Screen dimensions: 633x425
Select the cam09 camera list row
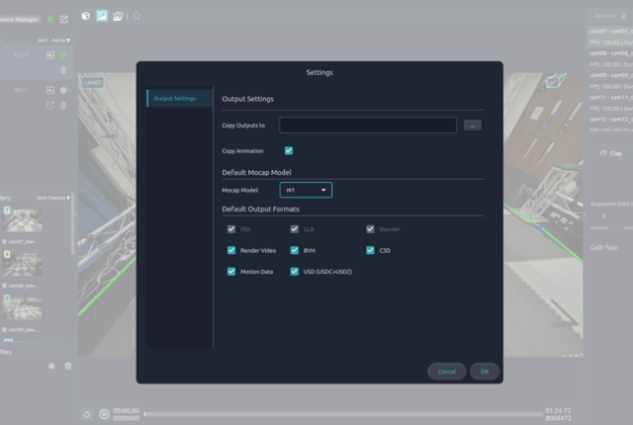610,81
